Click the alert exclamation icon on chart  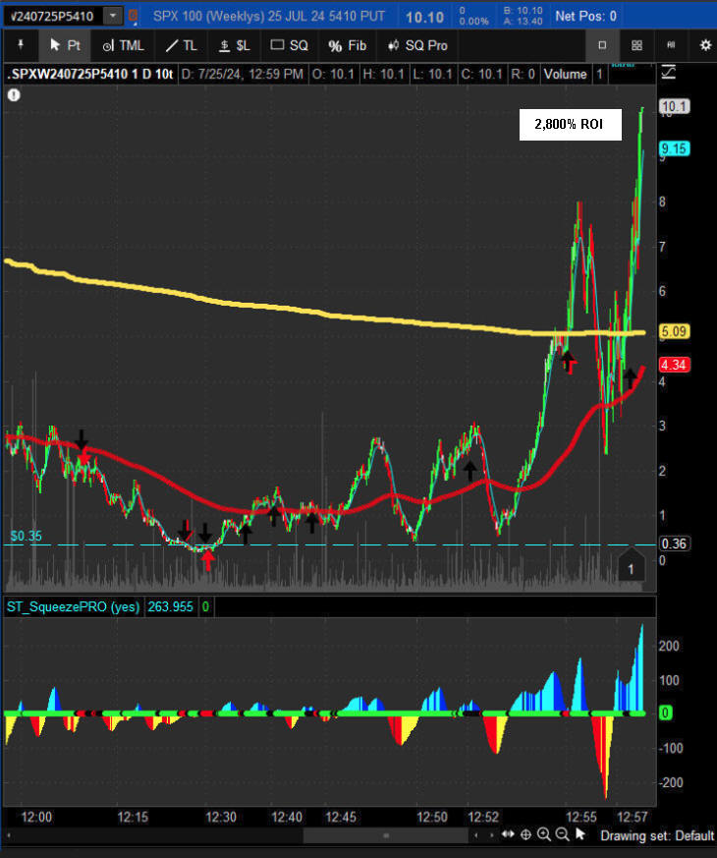tap(14, 95)
